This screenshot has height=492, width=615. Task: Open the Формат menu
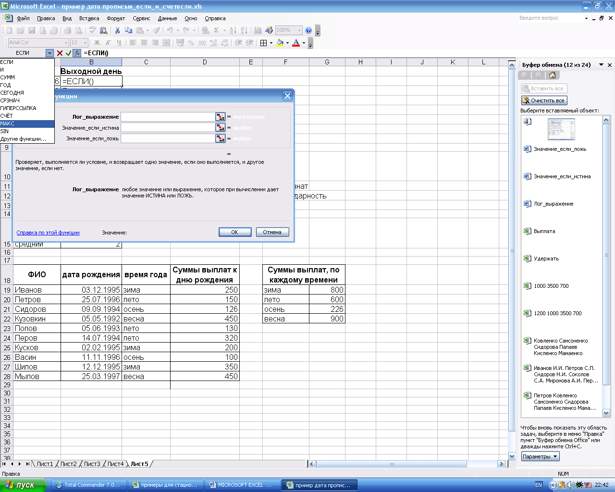116,18
